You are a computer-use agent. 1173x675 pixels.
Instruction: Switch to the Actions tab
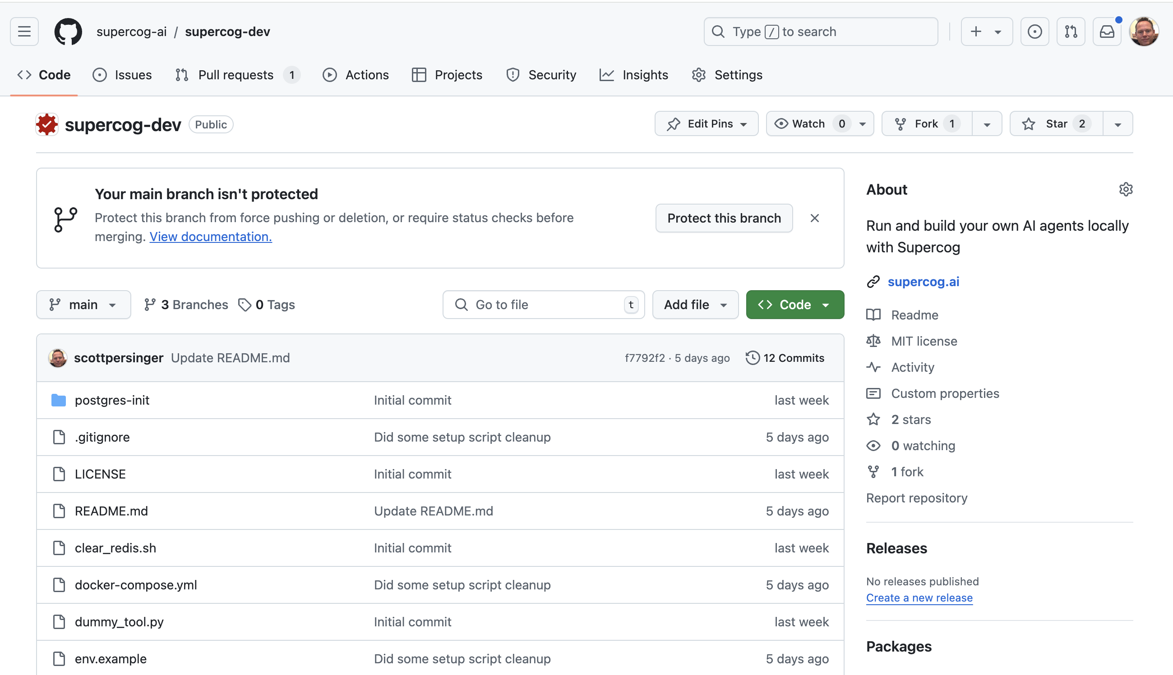click(x=356, y=75)
